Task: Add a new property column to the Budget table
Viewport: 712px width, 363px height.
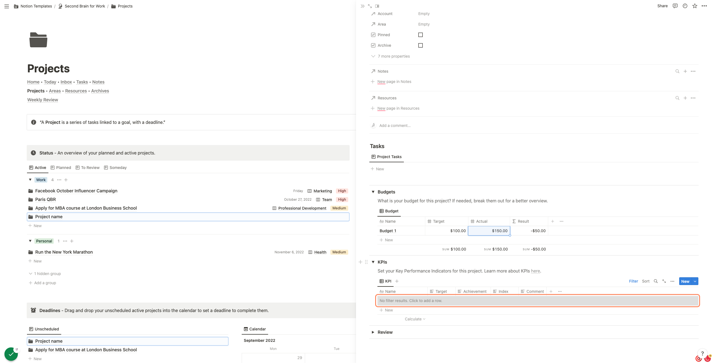Action: point(553,221)
